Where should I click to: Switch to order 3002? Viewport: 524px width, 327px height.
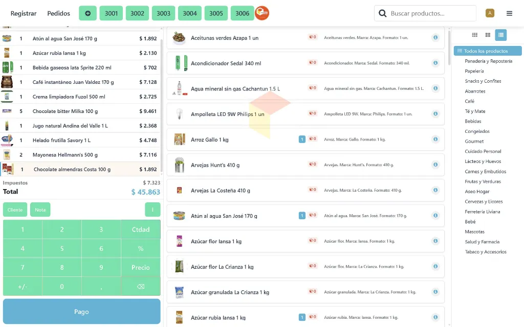[137, 13]
